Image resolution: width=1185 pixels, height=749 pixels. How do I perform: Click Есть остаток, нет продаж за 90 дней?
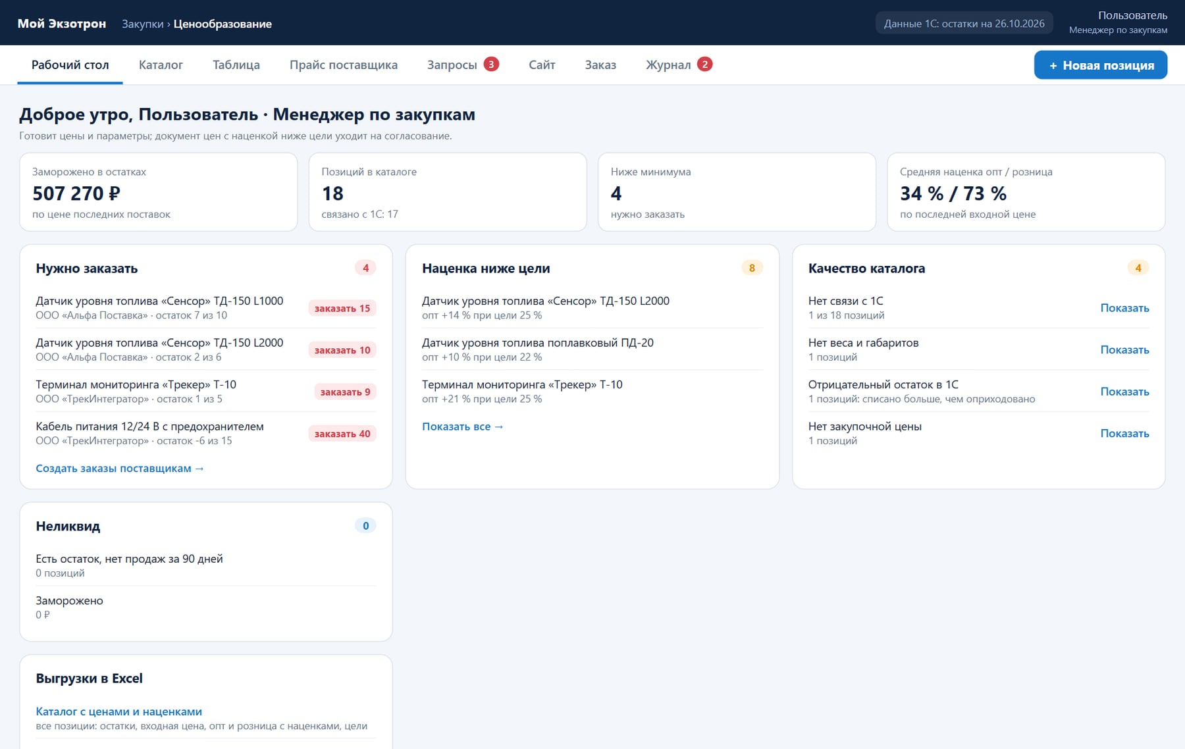(129, 559)
